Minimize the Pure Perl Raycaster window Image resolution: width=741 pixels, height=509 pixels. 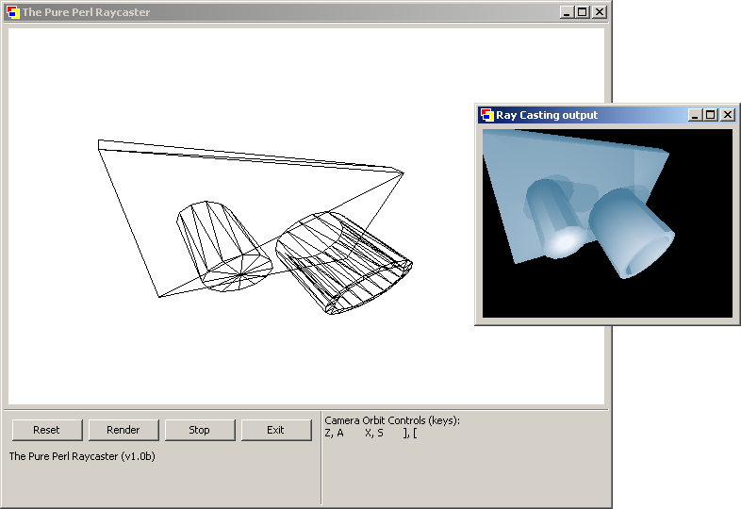click(567, 12)
